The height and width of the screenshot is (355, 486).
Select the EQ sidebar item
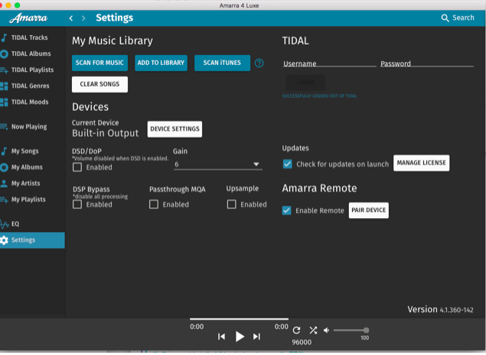click(x=15, y=223)
